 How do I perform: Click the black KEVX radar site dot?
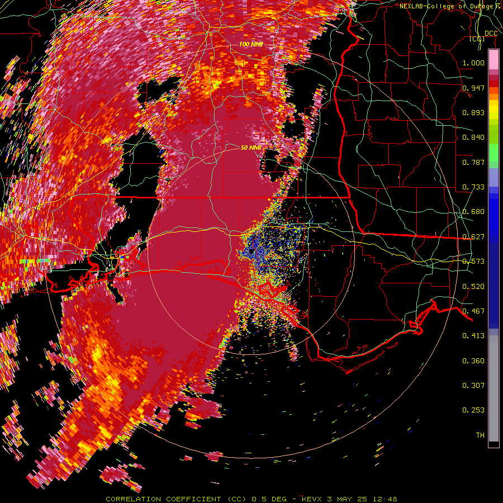point(251,251)
